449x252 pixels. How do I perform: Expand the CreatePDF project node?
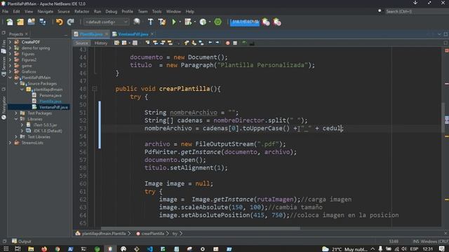tap(11, 42)
